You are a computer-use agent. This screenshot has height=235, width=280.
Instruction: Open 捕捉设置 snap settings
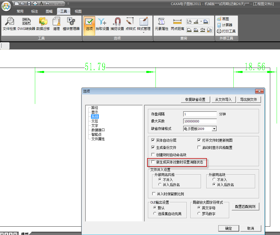point(117,24)
